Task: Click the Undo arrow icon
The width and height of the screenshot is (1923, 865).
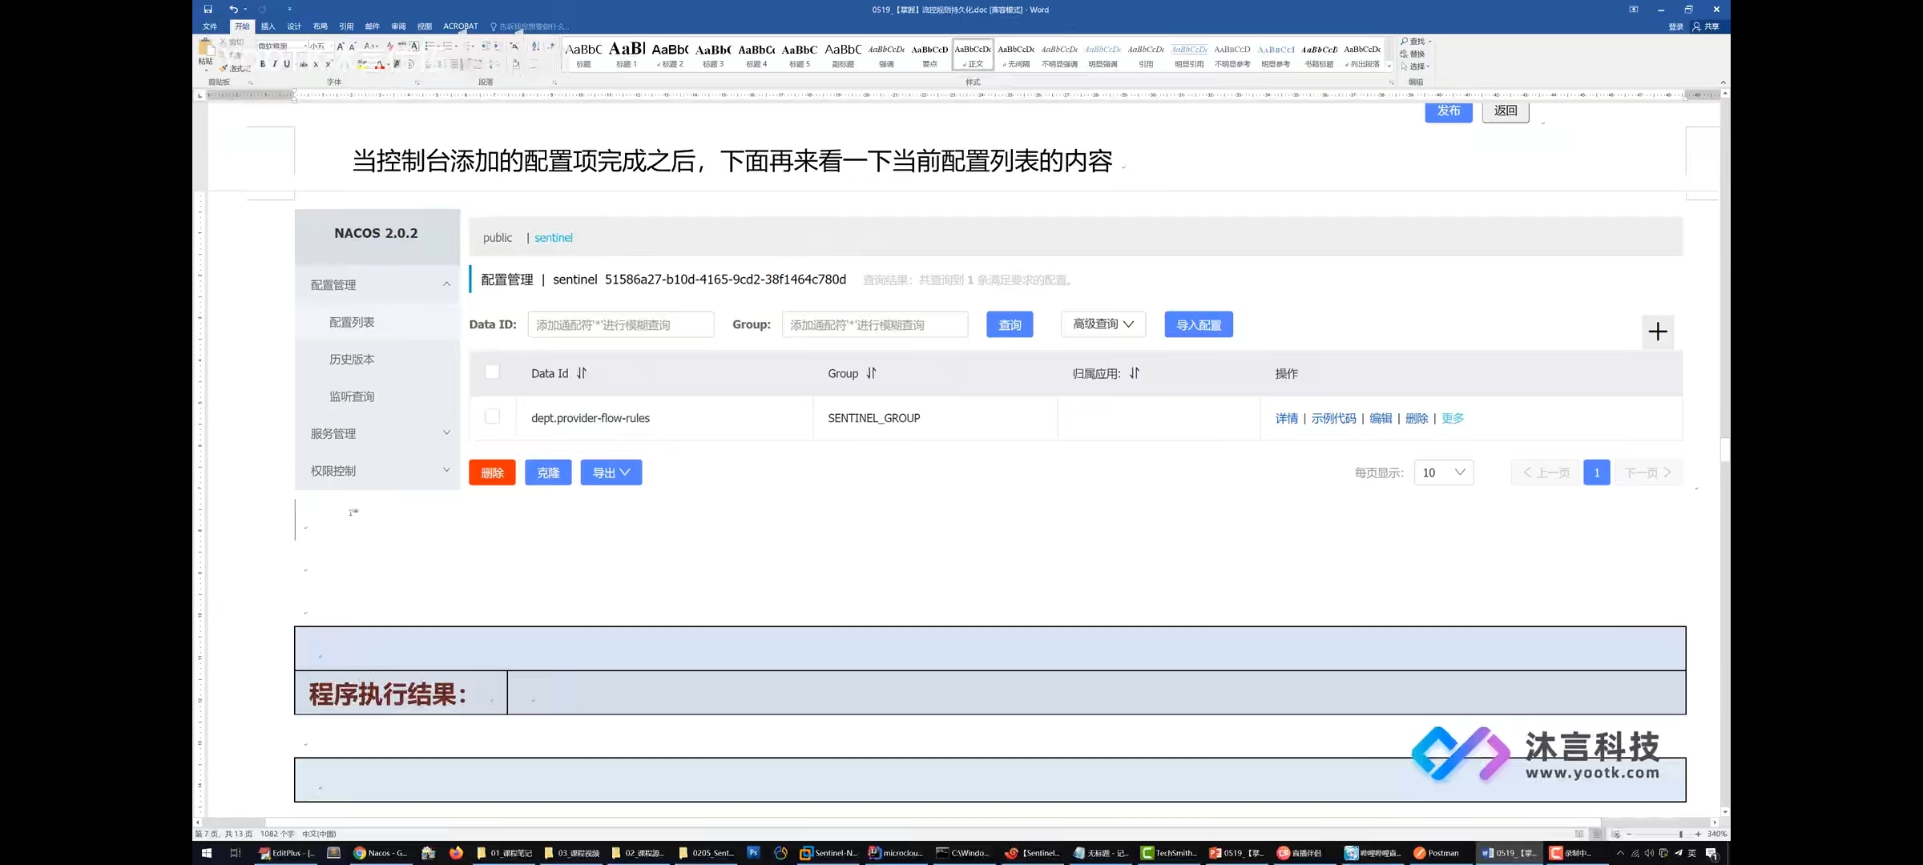Action: 233,9
